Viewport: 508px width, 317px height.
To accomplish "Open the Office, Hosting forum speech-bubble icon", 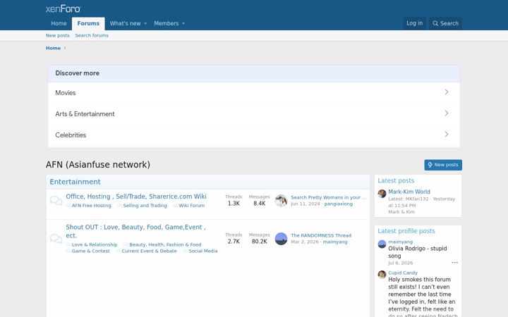I will [x=56, y=201].
